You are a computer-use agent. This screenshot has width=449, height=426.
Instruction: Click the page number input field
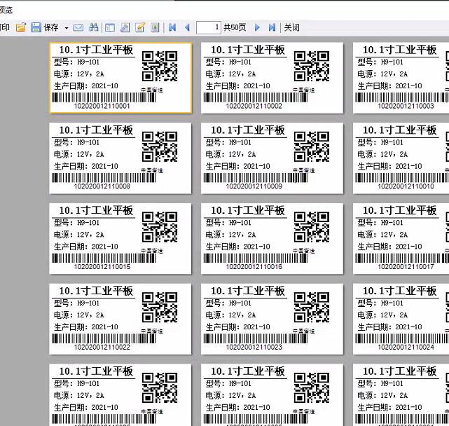(x=209, y=27)
